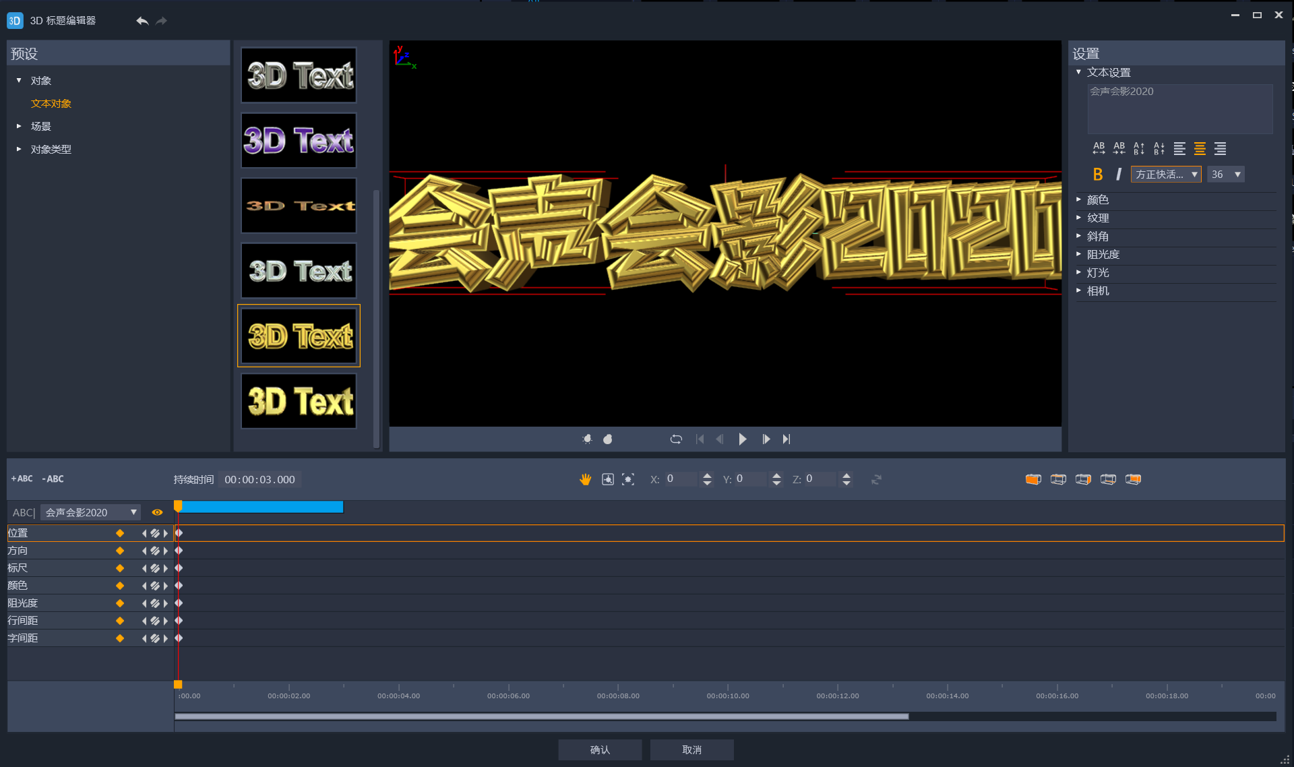Viewport: 1294px width, 767px height.
Task: Expand the 灯光 settings section
Action: (x=1078, y=272)
